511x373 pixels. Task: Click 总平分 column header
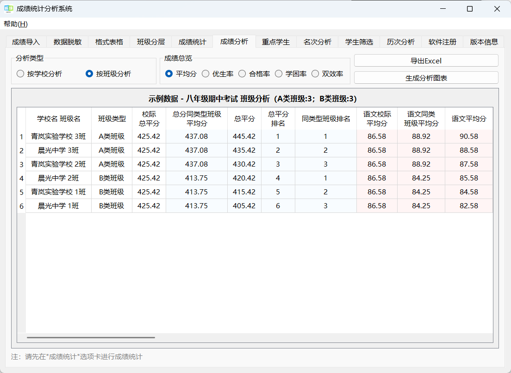coord(244,119)
